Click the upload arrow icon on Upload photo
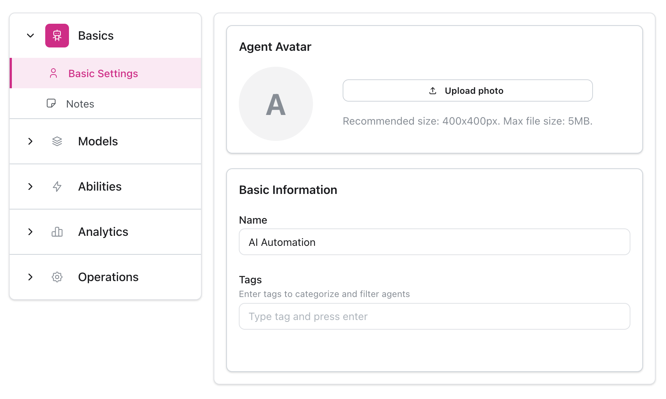666x399 pixels. click(x=432, y=90)
